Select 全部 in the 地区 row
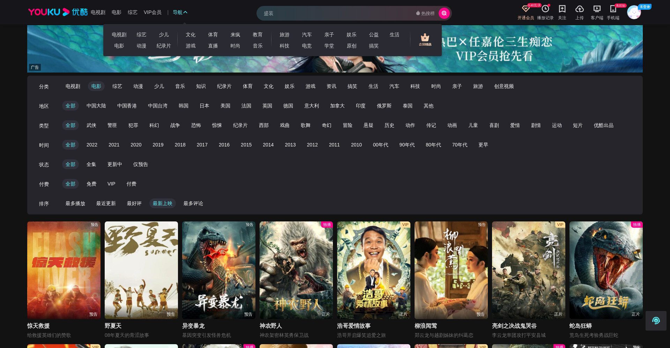Viewport: 670px width, 348px height. 70,106
